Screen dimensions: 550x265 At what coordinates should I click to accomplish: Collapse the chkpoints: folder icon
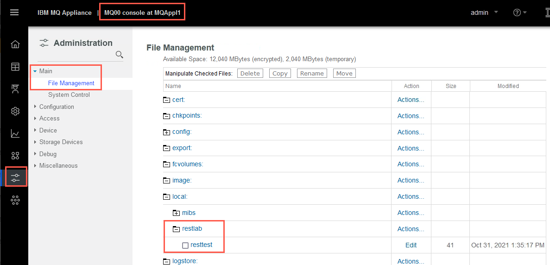[167, 116]
